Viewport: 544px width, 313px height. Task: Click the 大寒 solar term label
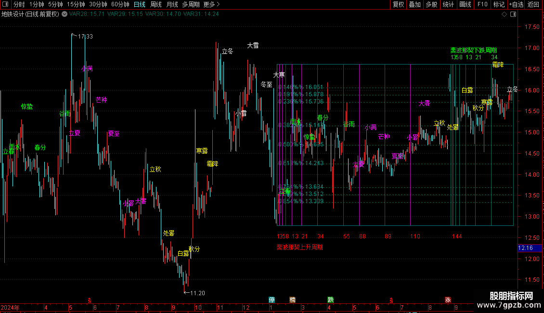(279, 75)
